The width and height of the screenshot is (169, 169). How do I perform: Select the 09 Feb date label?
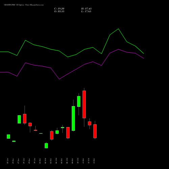tap(72, 161)
